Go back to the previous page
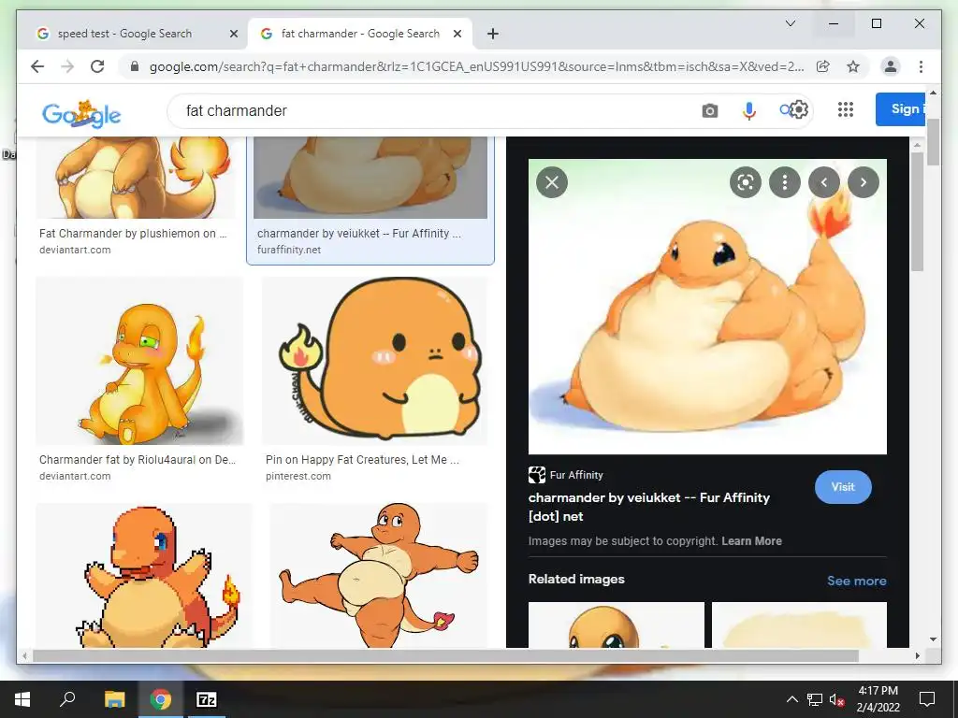The width and height of the screenshot is (958, 718). [x=37, y=66]
